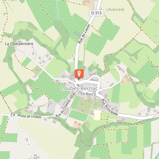
Task: Click the Route de Loubès road label
Action: coord(30,116)
